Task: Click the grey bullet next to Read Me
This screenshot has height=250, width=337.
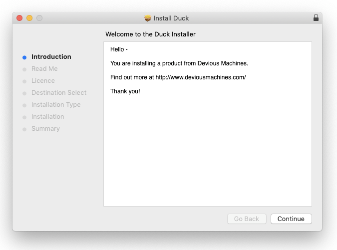Action: pyautogui.click(x=24, y=69)
